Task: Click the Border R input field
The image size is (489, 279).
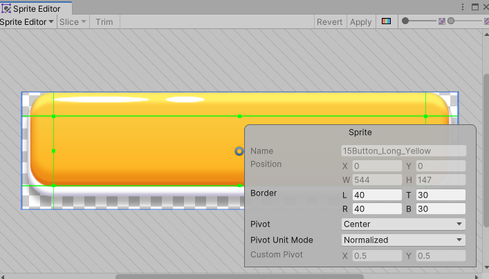Action: coord(377,209)
